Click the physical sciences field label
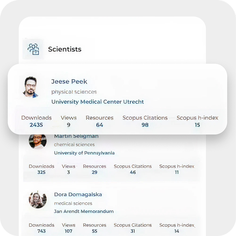 click(x=74, y=92)
